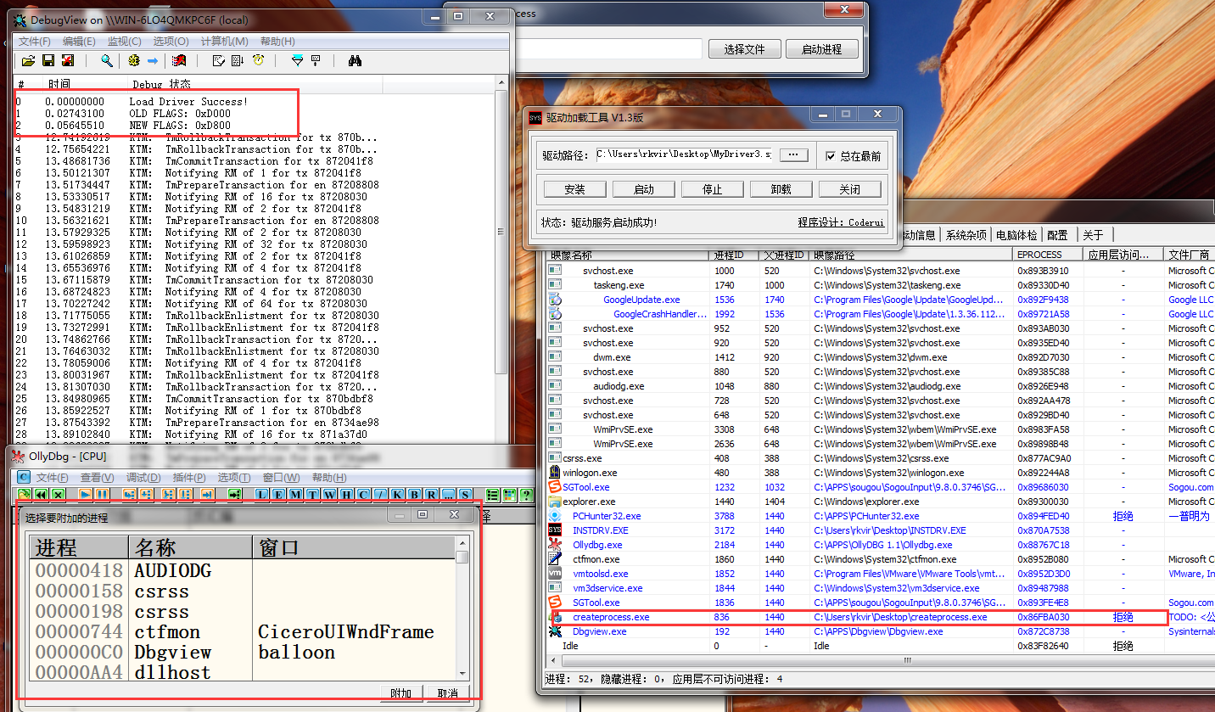Screen dimensions: 1215x712
Task: Sort by the 名称 column in attach dialog
Action: (190, 547)
